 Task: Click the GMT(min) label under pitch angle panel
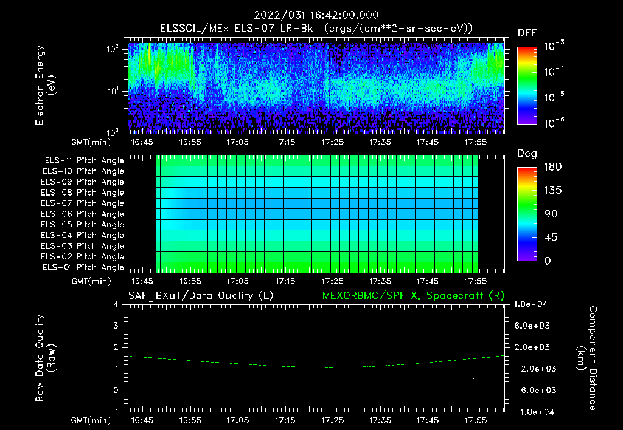[91, 281]
